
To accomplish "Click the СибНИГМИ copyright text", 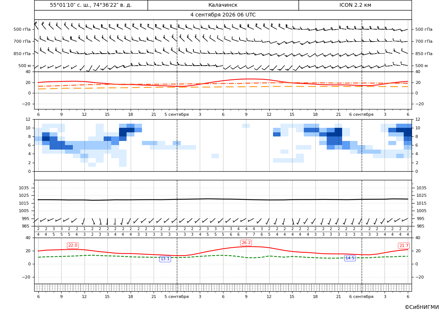I will (422, 307).
